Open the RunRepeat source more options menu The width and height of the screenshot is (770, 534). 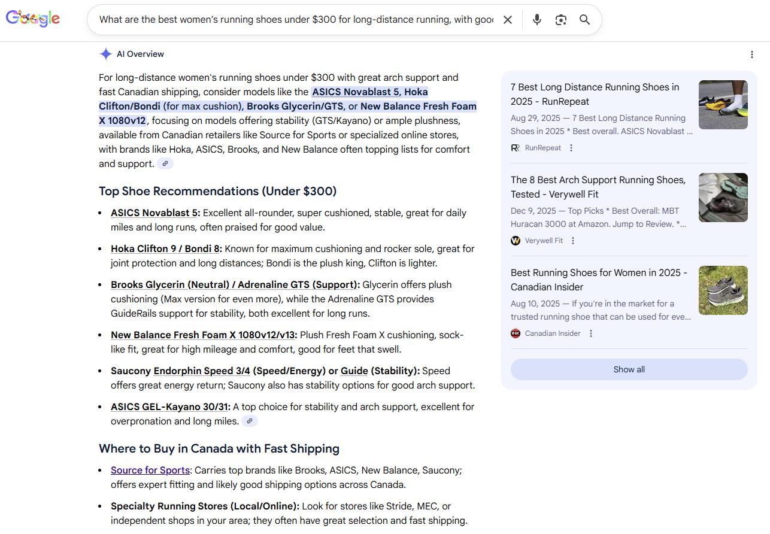point(571,148)
